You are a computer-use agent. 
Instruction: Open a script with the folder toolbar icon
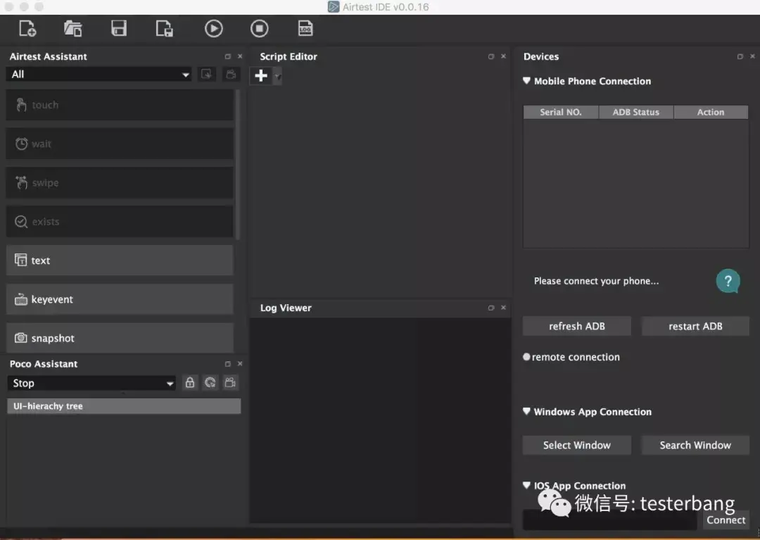pos(72,29)
